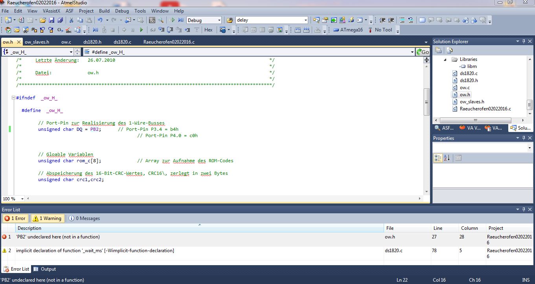Select Raeucherofen02022016.c in Solution Explorer
This screenshot has width=535, height=284.
pos(485,109)
